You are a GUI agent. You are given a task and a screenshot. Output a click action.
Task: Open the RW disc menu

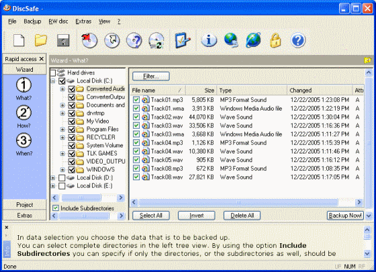pos(58,21)
